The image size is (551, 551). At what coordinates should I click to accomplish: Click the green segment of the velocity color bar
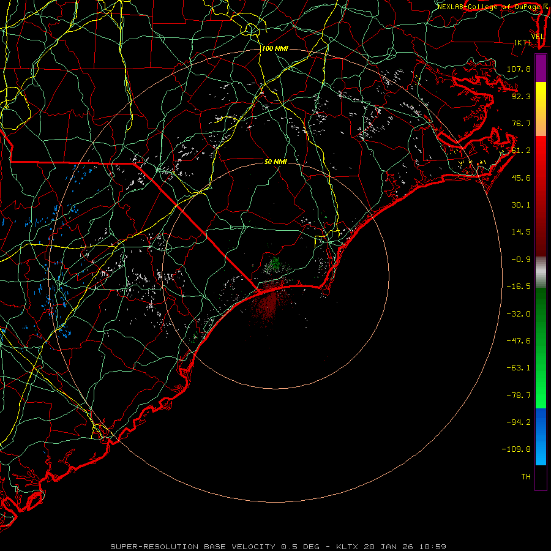pos(541,348)
